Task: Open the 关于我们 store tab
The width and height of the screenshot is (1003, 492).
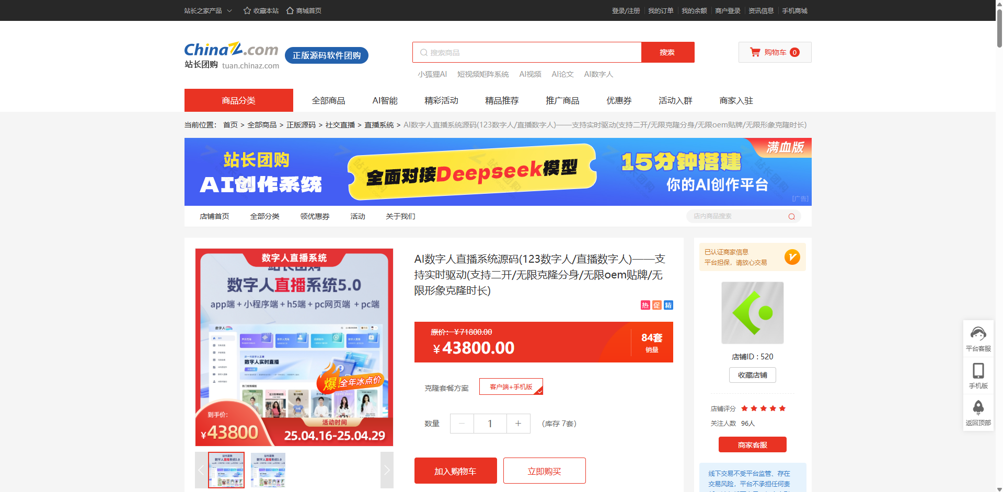Action: click(401, 216)
